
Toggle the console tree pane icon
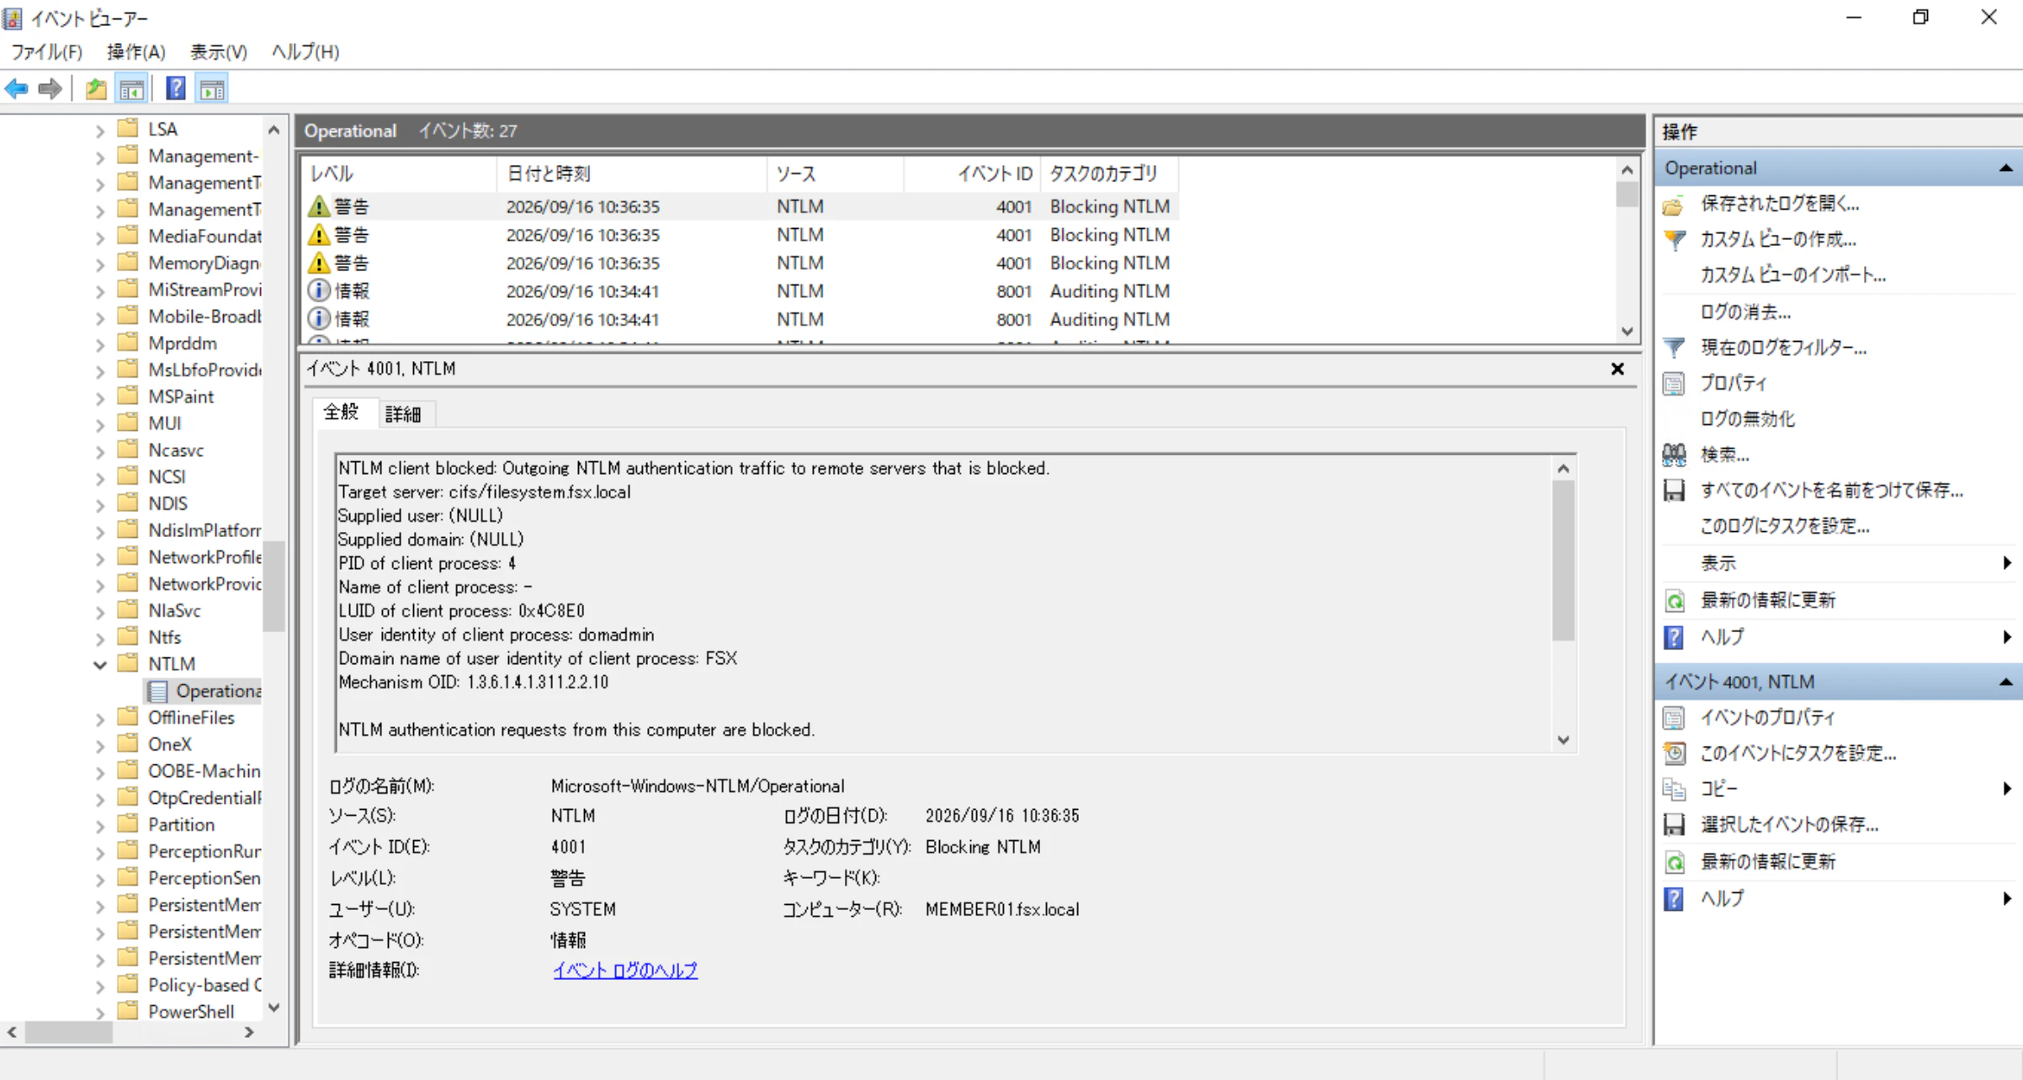(x=132, y=88)
